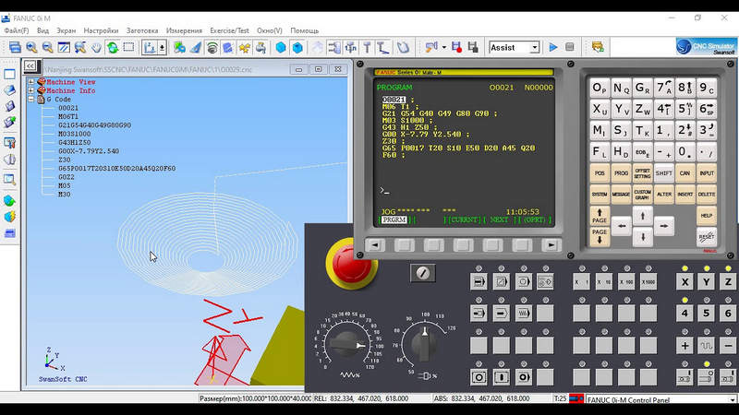Toggle the X 100 increment button
The image size is (739, 415).
pyautogui.click(x=625, y=281)
